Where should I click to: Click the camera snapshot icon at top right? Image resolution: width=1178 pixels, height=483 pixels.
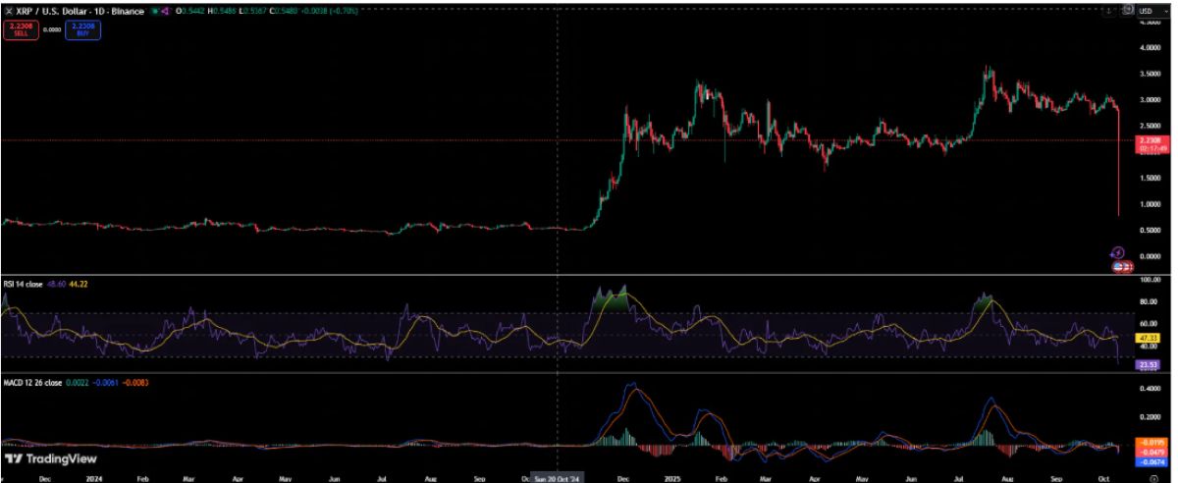(x=1128, y=10)
